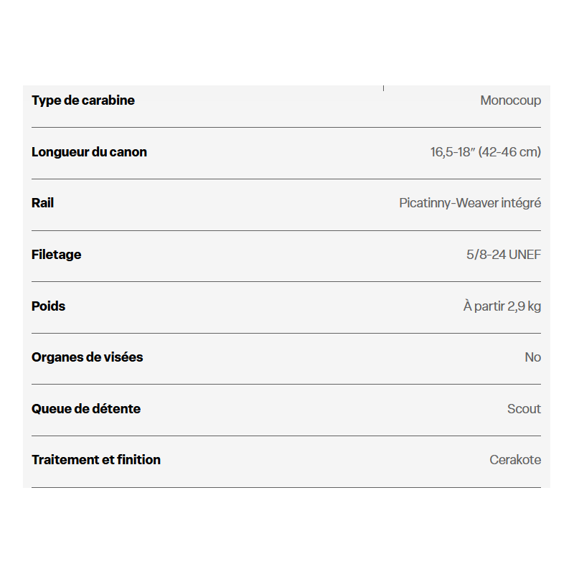The width and height of the screenshot is (574, 574).
Task: Click the 'Poids' label
Action: click(x=48, y=306)
